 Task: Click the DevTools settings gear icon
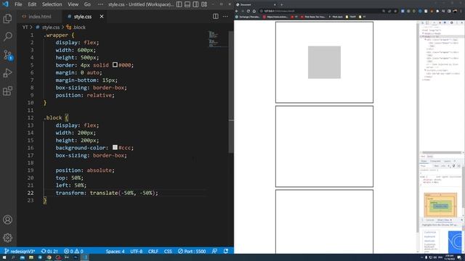click(x=452, y=22)
